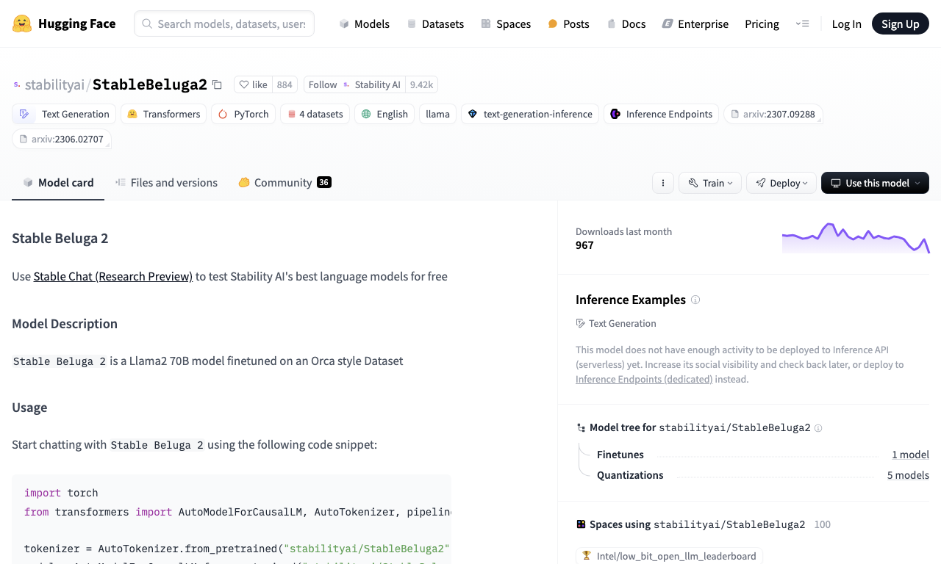941x564 pixels.
Task: Expand the Deploy dropdown
Action: (781, 183)
